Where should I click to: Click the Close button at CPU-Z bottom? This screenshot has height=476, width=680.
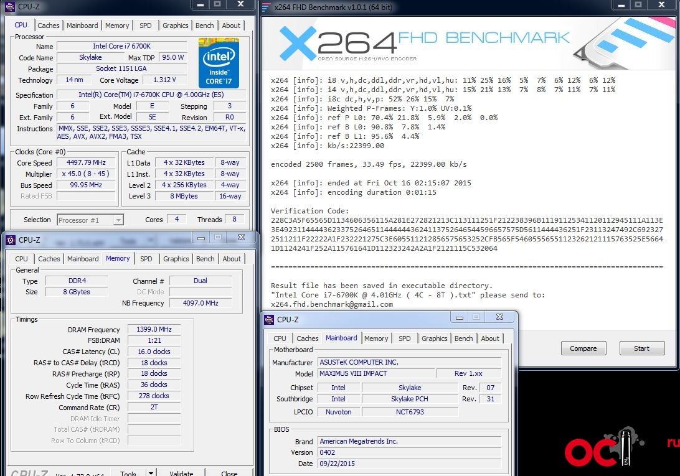(229, 474)
